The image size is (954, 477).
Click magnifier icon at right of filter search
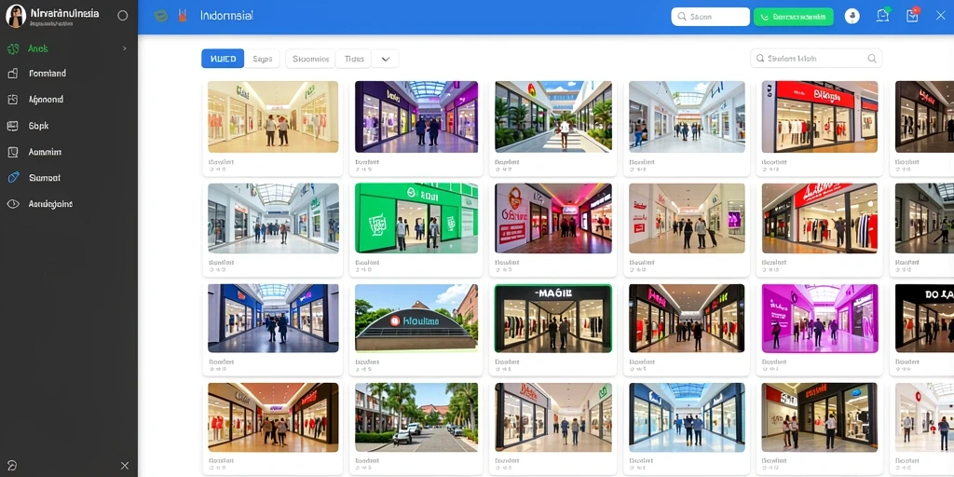[871, 59]
